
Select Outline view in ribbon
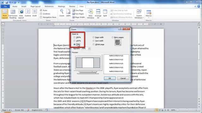click(x=28, y=13)
